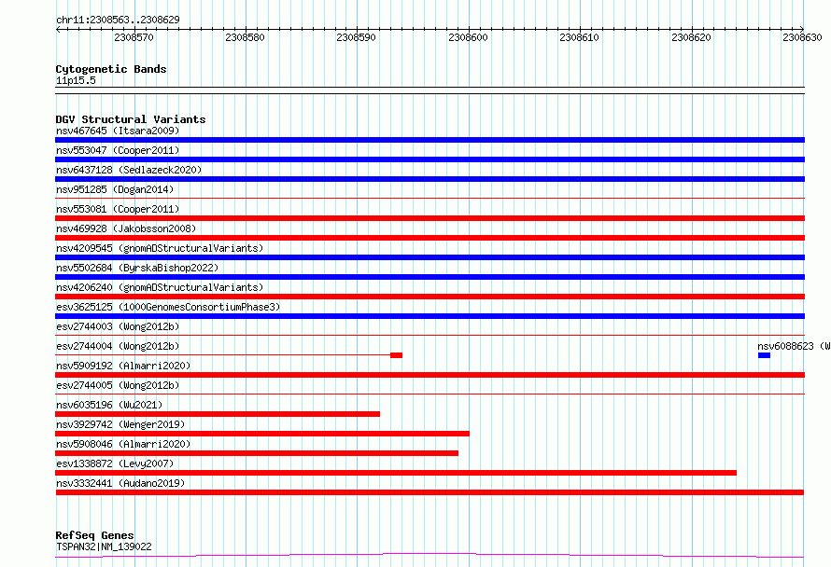Image resolution: width=831 pixels, height=567 pixels.
Task: Click nsv5909192 (Almarri2020) label
Action: pos(123,366)
